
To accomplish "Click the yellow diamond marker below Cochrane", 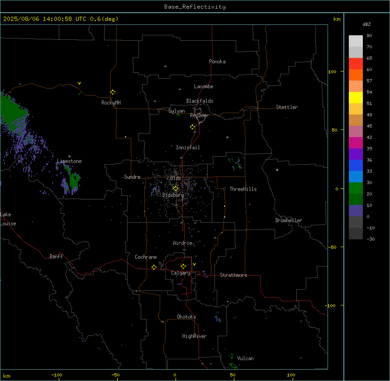I will [x=154, y=267].
